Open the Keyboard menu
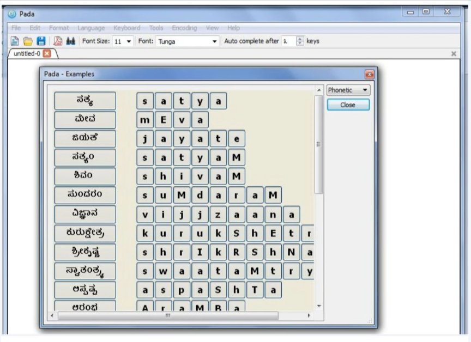Image resolution: width=471 pixels, height=342 pixels. point(127,28)
